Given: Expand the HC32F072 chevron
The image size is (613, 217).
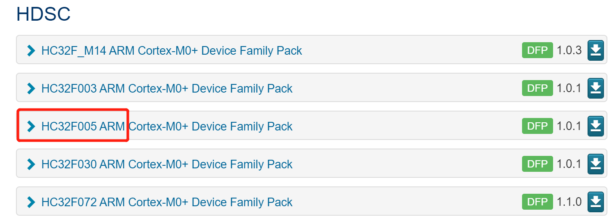Looking at the screenshot, I should pos(31,202).
